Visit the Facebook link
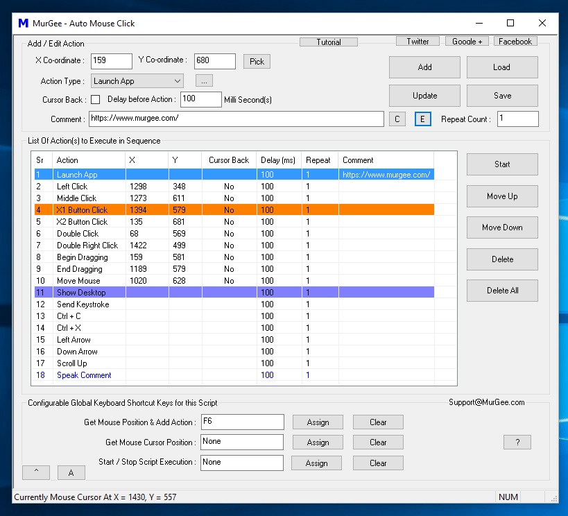This screenshot has width=568, height=516. click(515, 41)
